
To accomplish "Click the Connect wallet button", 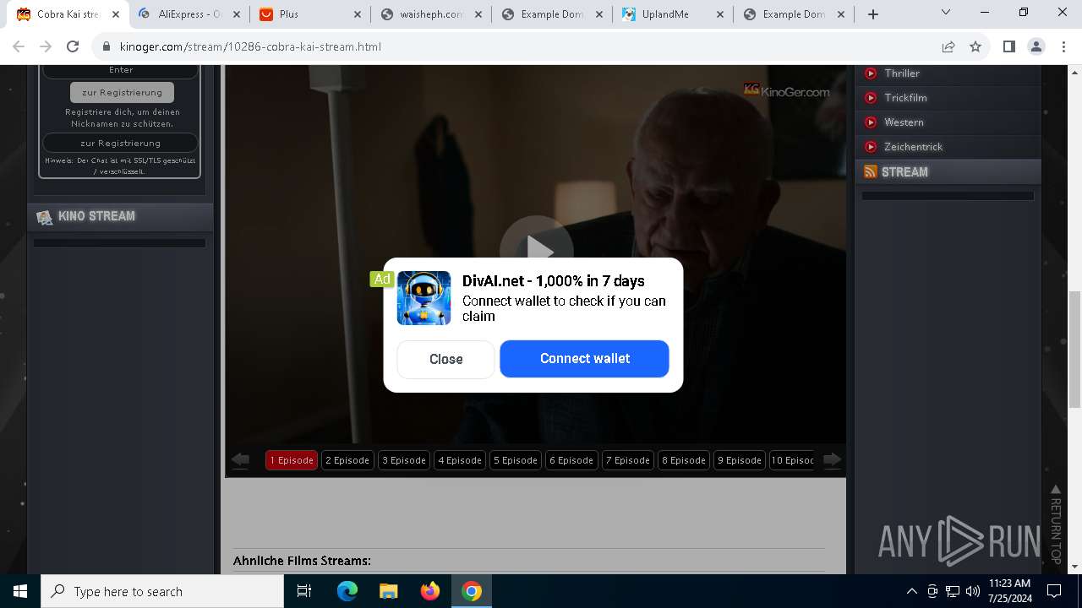I will coord(584,358).
